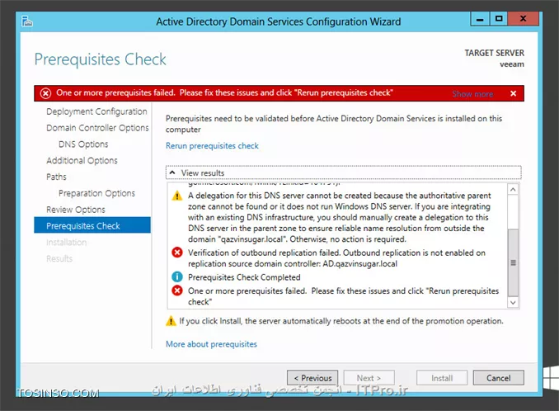Screen dimensions: 559x411
Task: Maximize the configuration wizard window
Action: (499, 19)
